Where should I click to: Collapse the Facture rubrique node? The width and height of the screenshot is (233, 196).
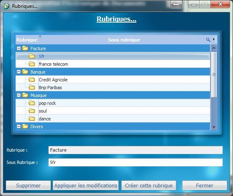18,48
